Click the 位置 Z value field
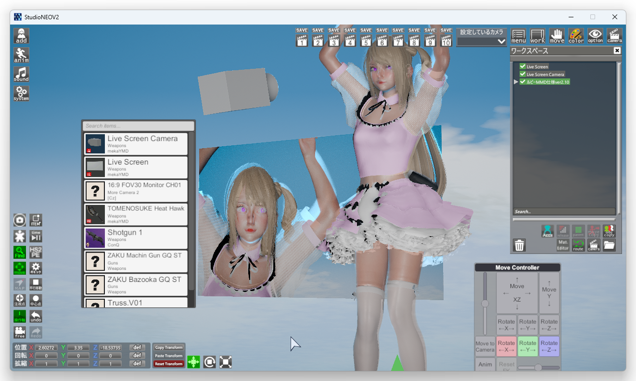The height and width of the screenshot is (381, 636). (x=111, y=348)
